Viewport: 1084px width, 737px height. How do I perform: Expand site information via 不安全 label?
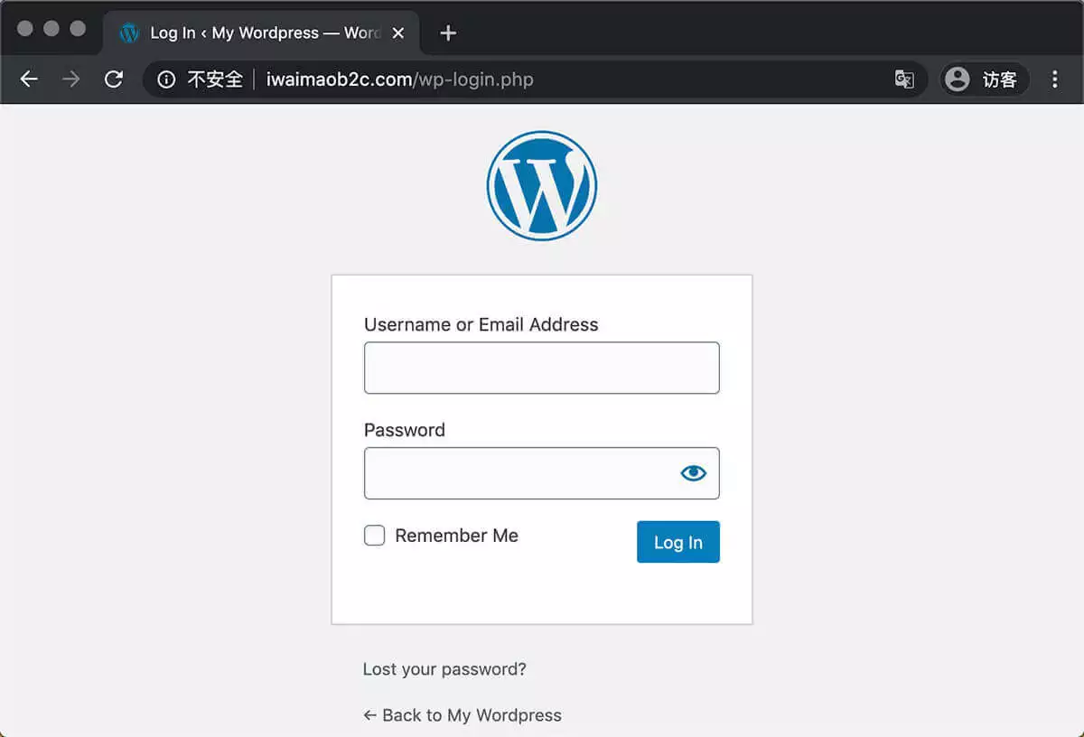(x=216, y=79)
